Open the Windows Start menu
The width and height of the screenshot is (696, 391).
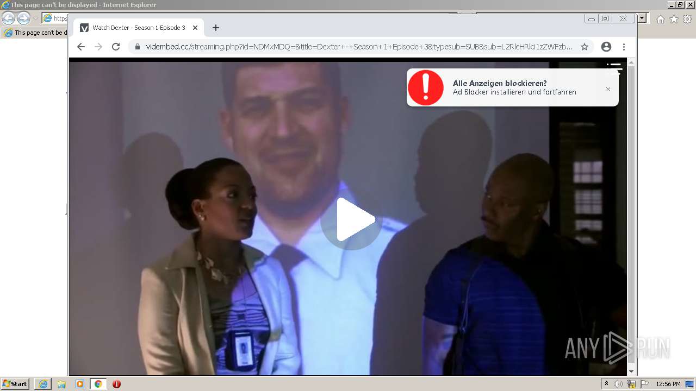pos(15,383)
